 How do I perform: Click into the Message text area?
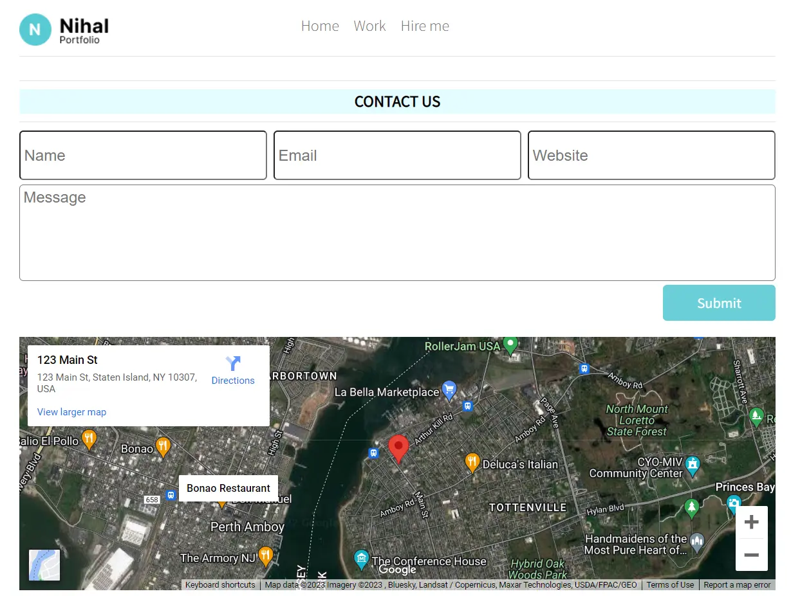397,233
